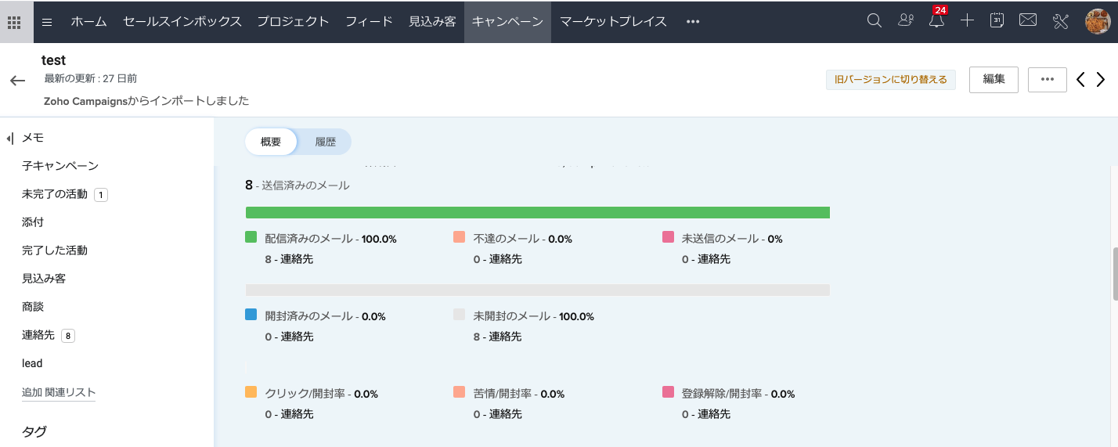Open the apps grid launcher
Image resolution: width=1118 pixels, height=447 pixels.
tap(14, 22)
